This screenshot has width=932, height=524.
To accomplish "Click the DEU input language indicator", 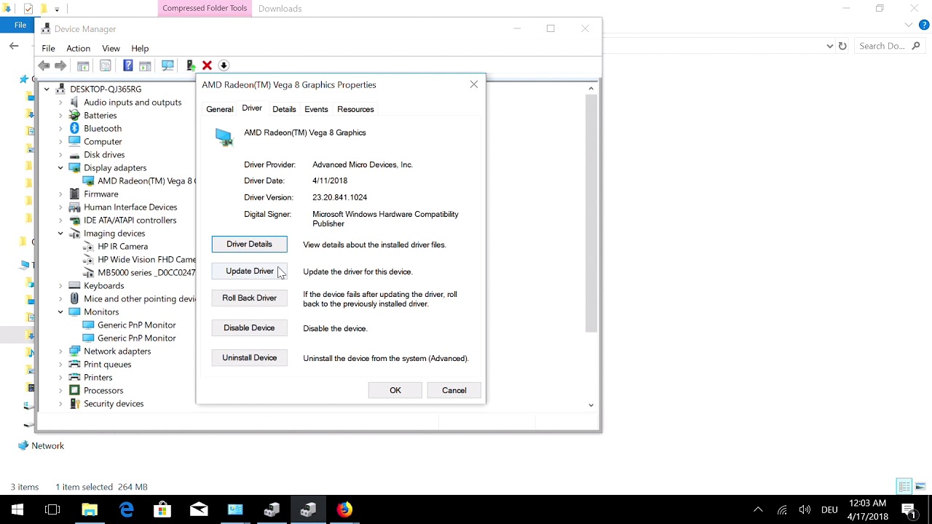I will (x=829, y=509).
